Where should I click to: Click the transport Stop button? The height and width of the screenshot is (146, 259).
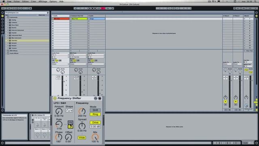coord(92,8)
